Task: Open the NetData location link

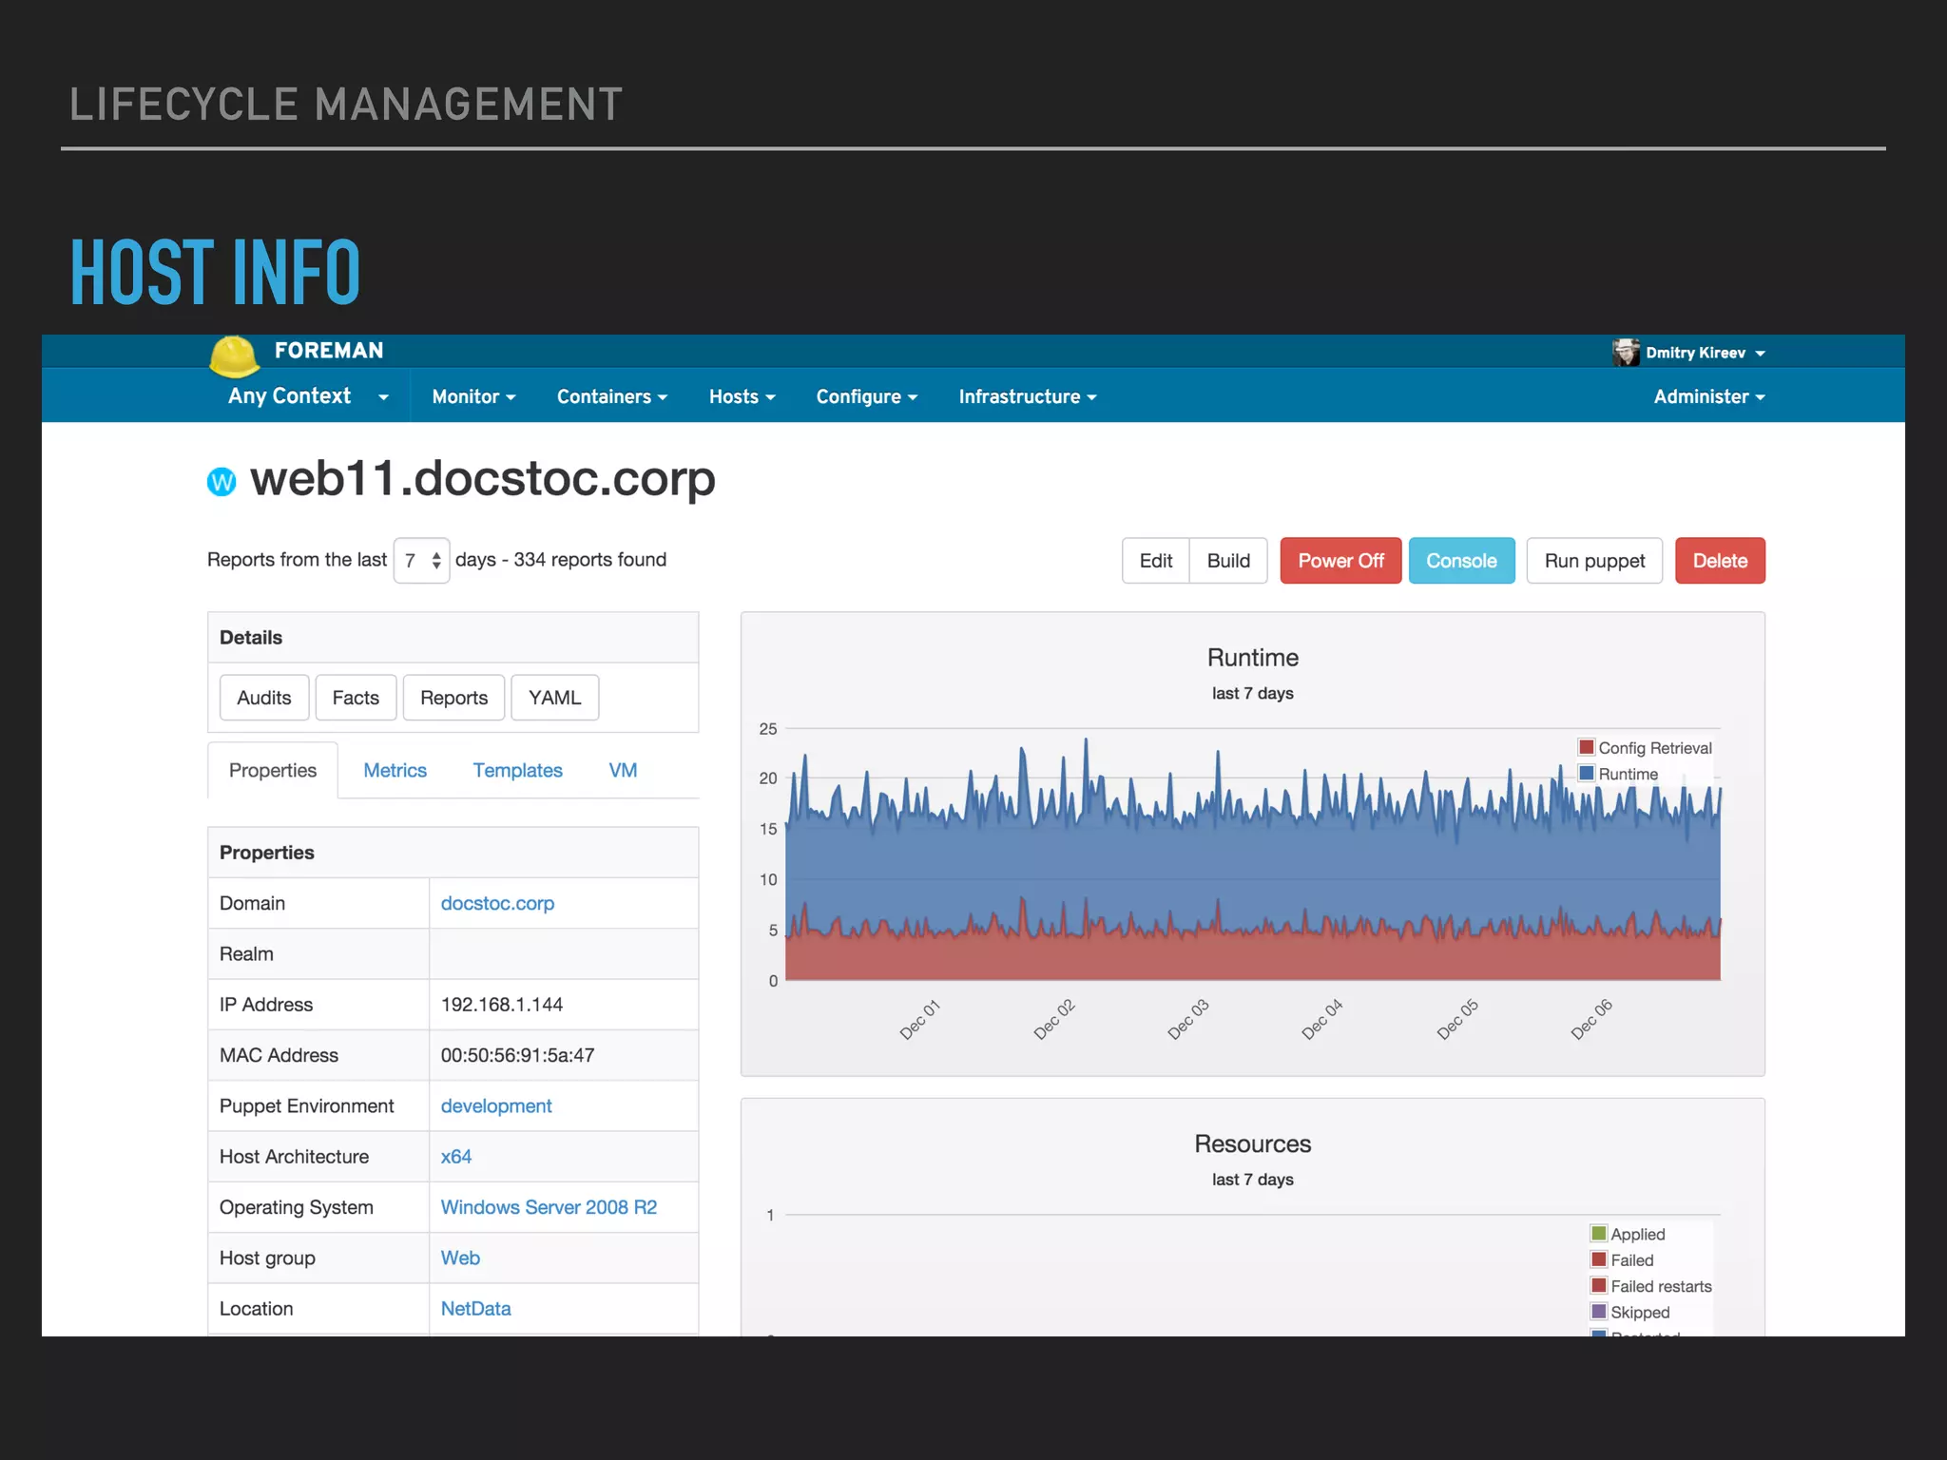Action: 475,1308
